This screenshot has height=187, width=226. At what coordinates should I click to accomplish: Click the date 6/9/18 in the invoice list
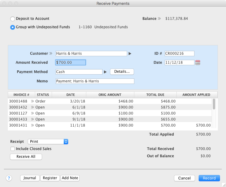coord(79,113)
